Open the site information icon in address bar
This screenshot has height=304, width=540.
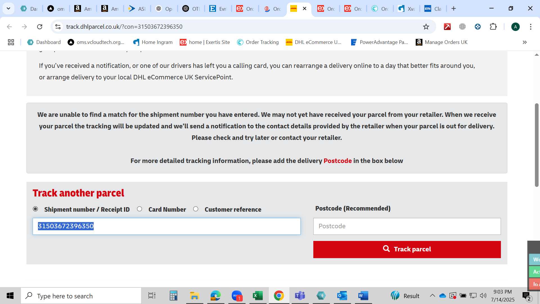(x=58, y=27)
